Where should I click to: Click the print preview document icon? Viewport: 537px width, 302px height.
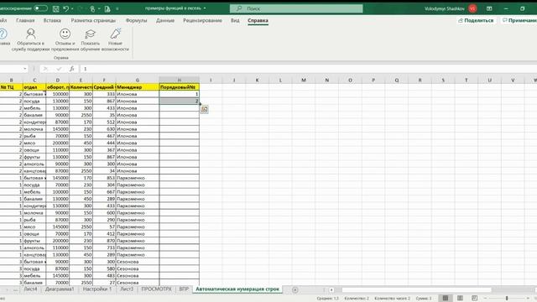[x=107, y=8]
